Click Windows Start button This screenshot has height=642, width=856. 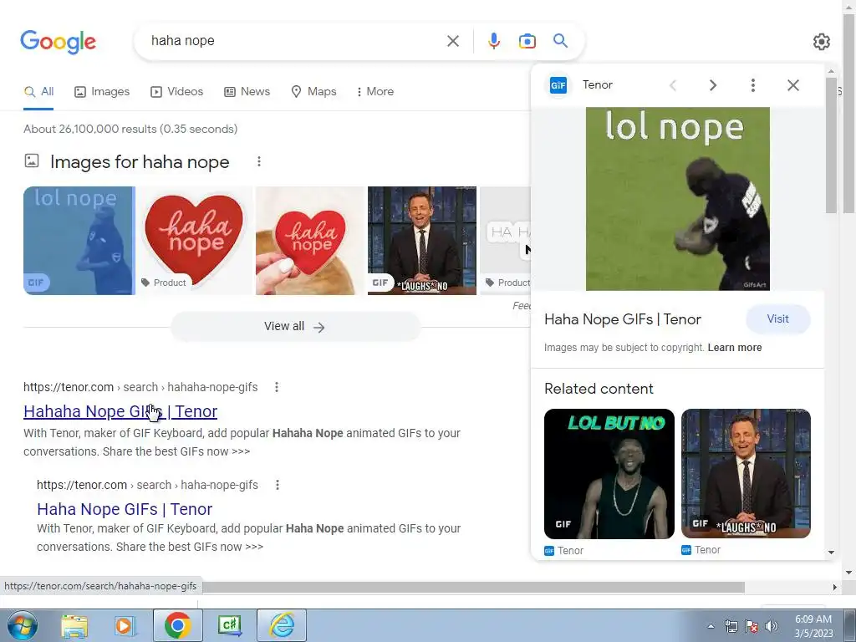[x=22, y=625]
